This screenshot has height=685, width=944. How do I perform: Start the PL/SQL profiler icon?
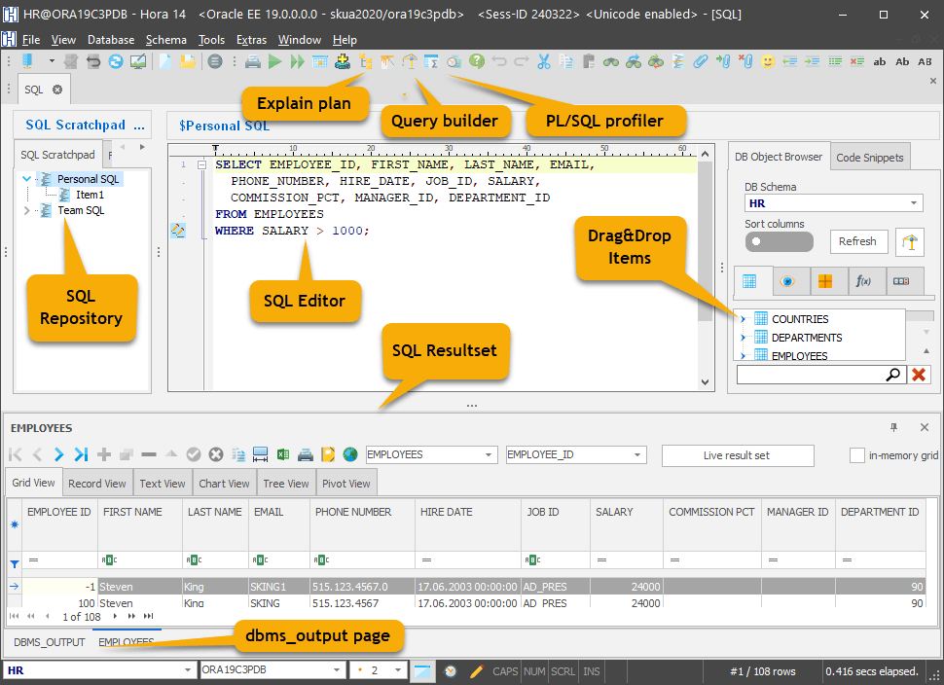pos(454,60)
